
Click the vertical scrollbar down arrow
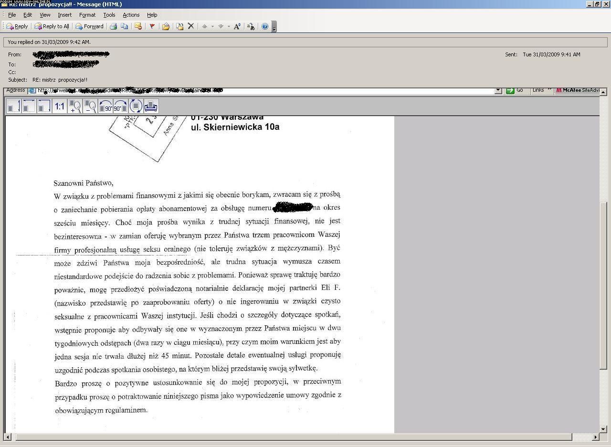pos(603,429)
